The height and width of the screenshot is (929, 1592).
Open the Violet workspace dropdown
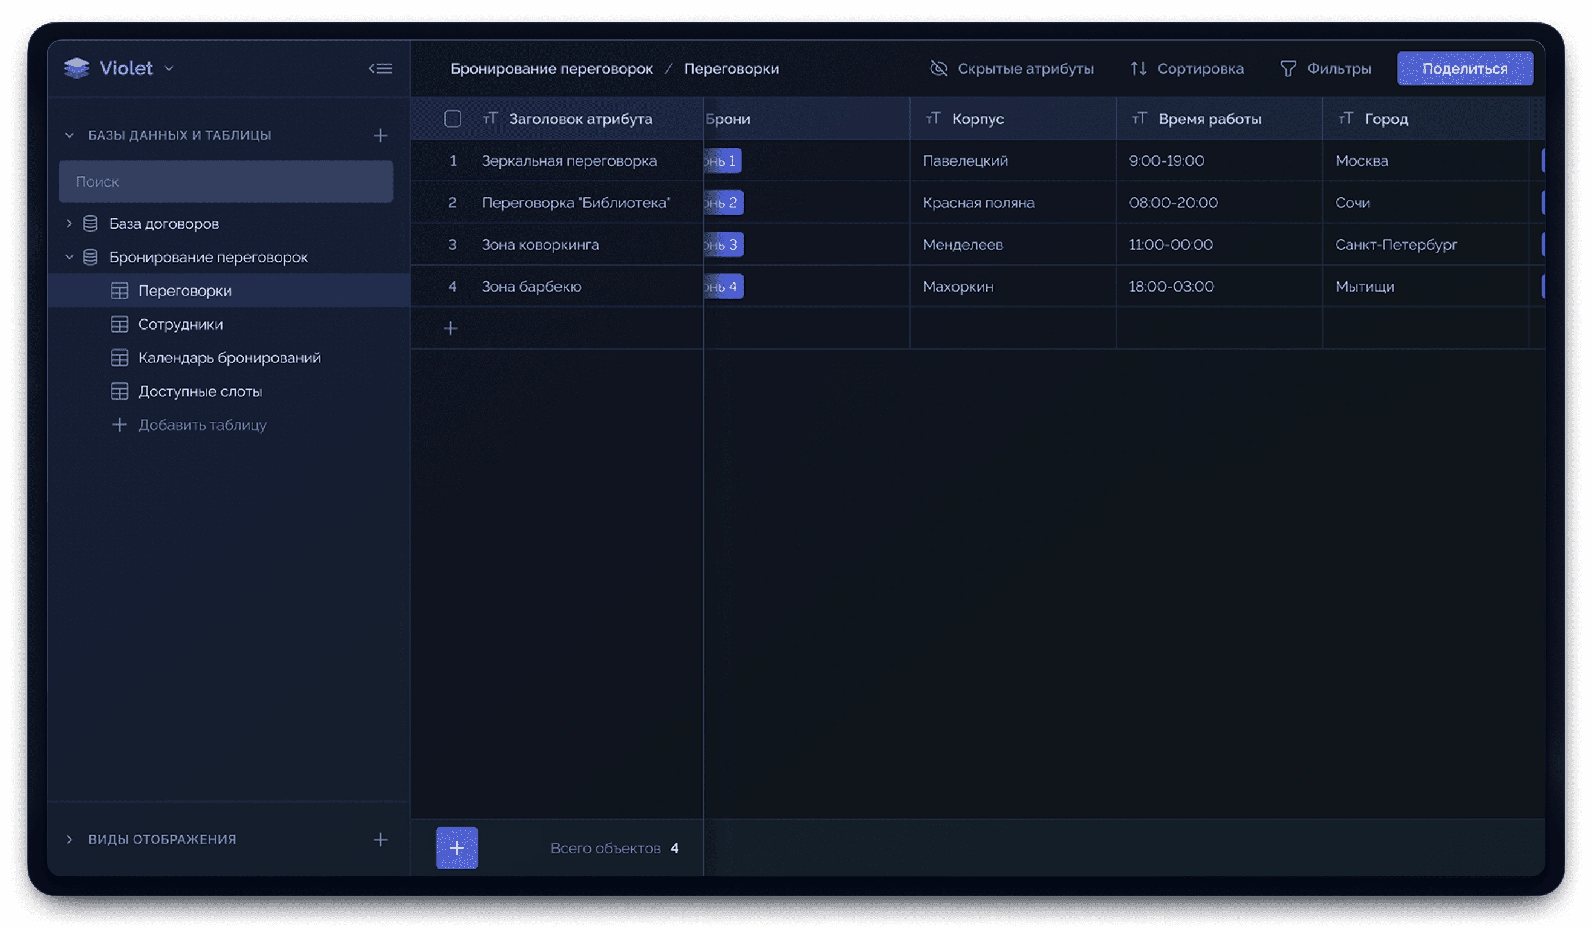pos(169,68)
